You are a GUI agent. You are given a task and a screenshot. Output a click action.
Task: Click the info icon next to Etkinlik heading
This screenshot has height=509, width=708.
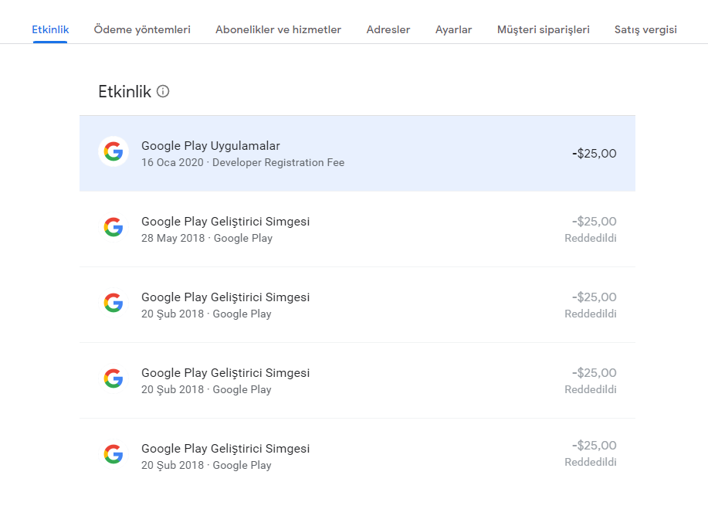coord(163,91)
